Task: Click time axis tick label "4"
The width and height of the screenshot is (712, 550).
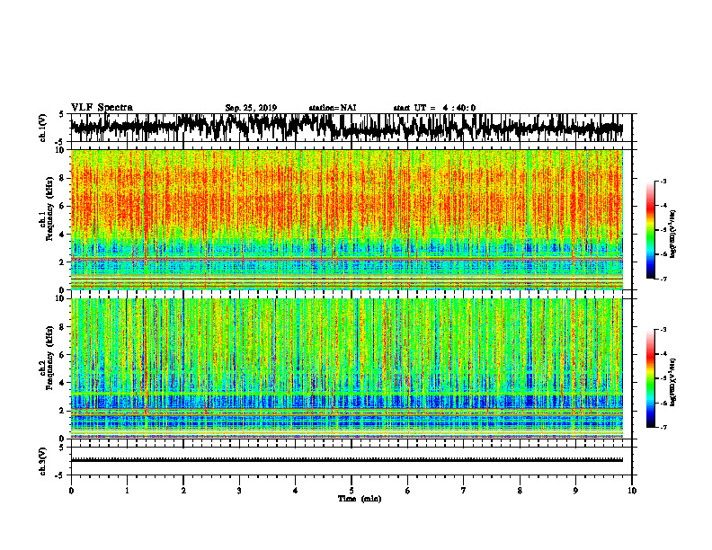Action: 296,491
